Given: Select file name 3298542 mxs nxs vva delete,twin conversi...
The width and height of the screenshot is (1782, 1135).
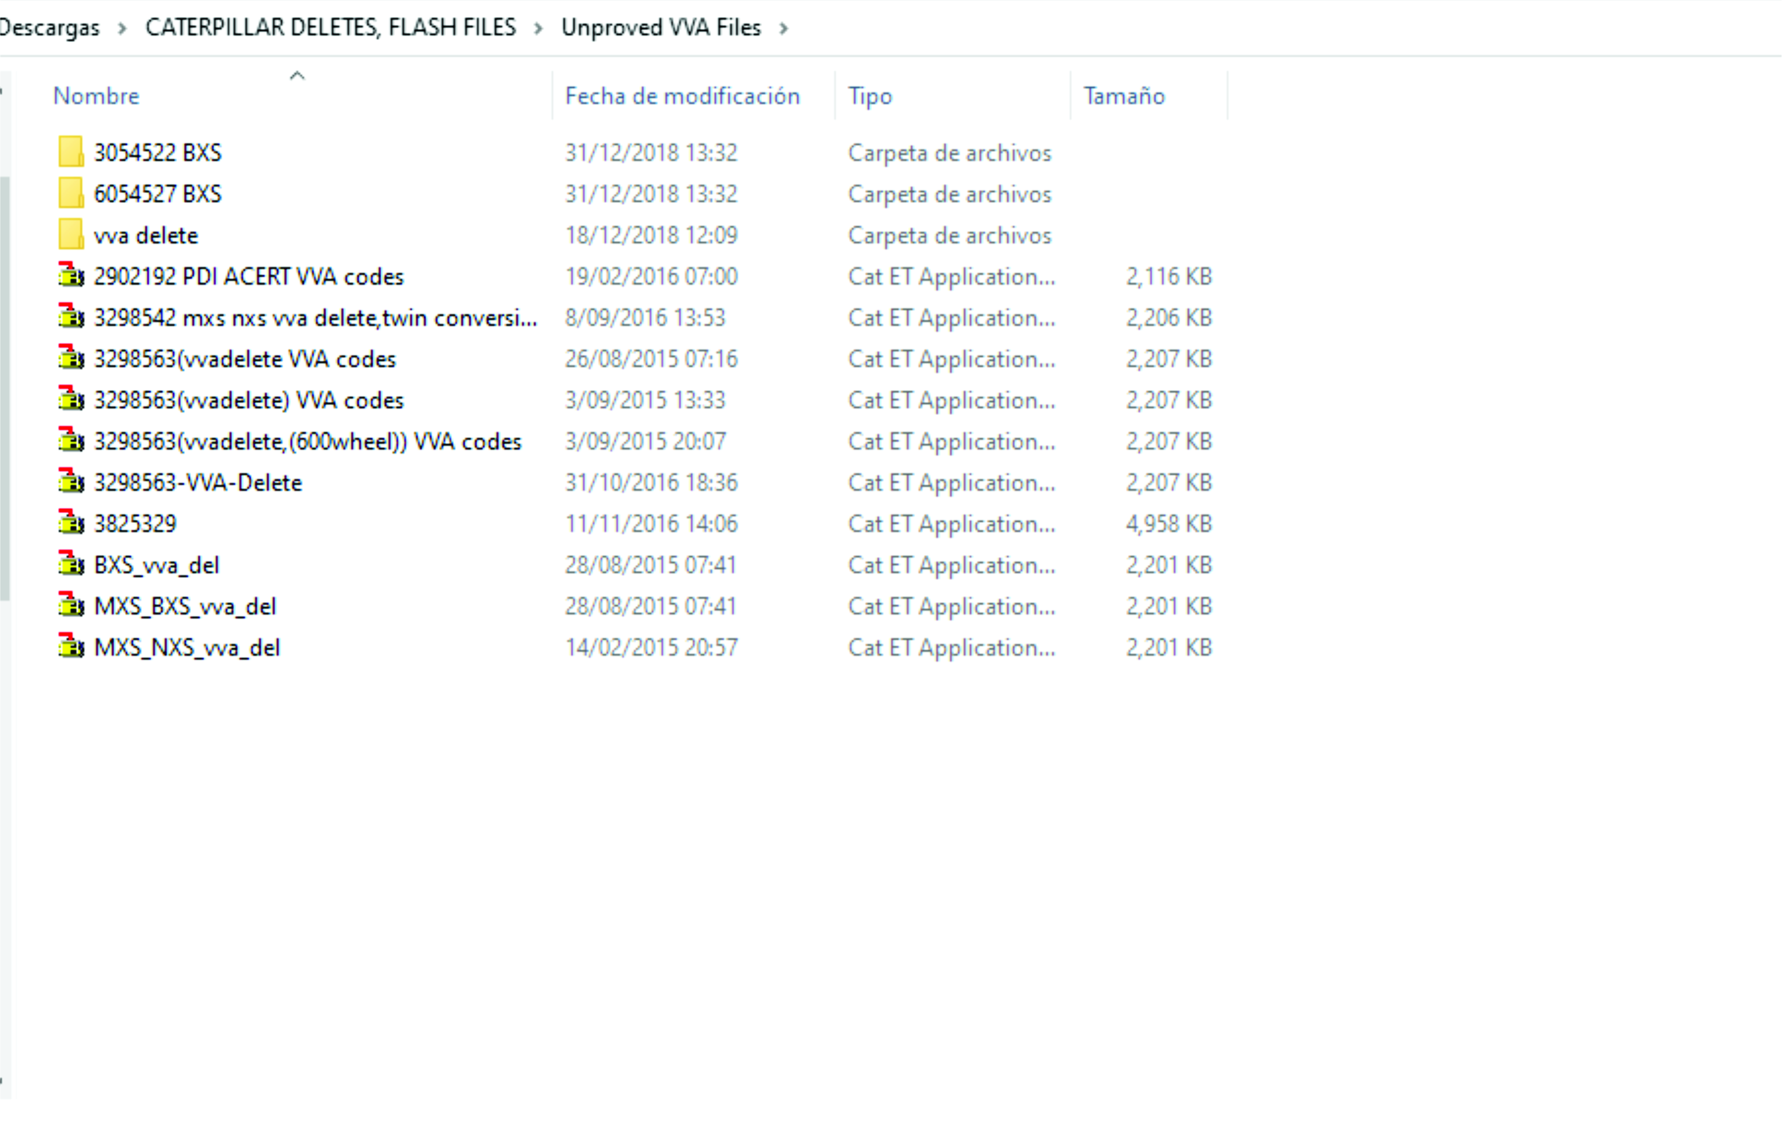Looking at the screenshot, I should (x=315, y=318).
